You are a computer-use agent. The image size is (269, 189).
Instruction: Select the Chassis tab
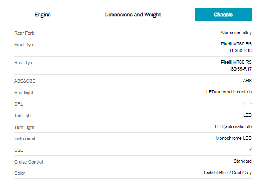point(223,15)
